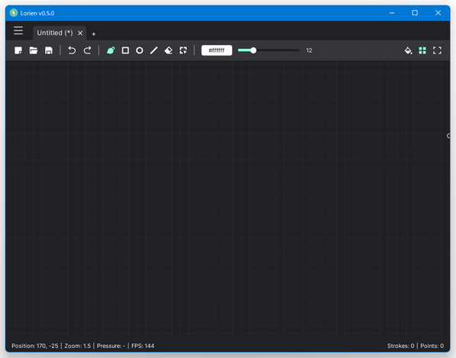Select the Rectangle tool
Image resolution: width=456 pixels, height=358 pixels.
tap(125, 50)
